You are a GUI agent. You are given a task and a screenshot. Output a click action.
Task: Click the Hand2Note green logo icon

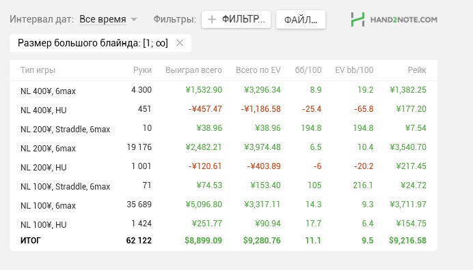tap(357, 20)
